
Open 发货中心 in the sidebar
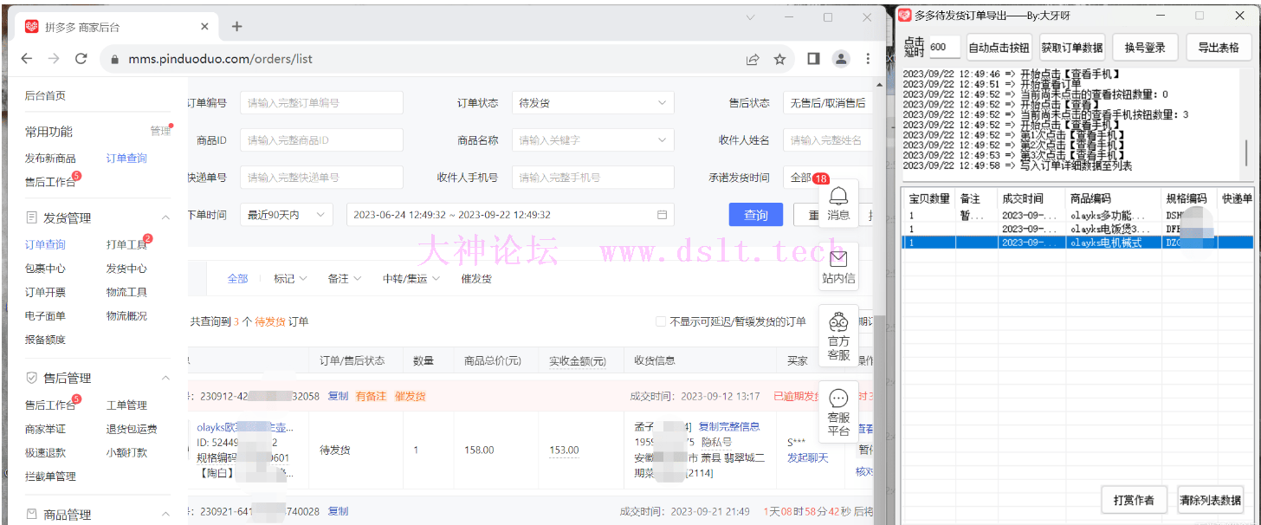(x=126, y=269)
